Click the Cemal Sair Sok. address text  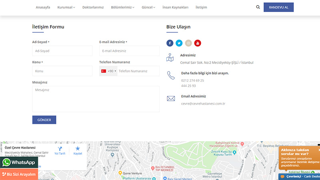click(x=217, y=62)
